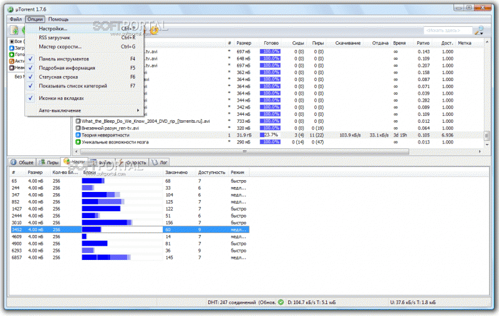Click the active torrents category icon
Viewport: 499px width, 316px height.
tap(12, 61)
